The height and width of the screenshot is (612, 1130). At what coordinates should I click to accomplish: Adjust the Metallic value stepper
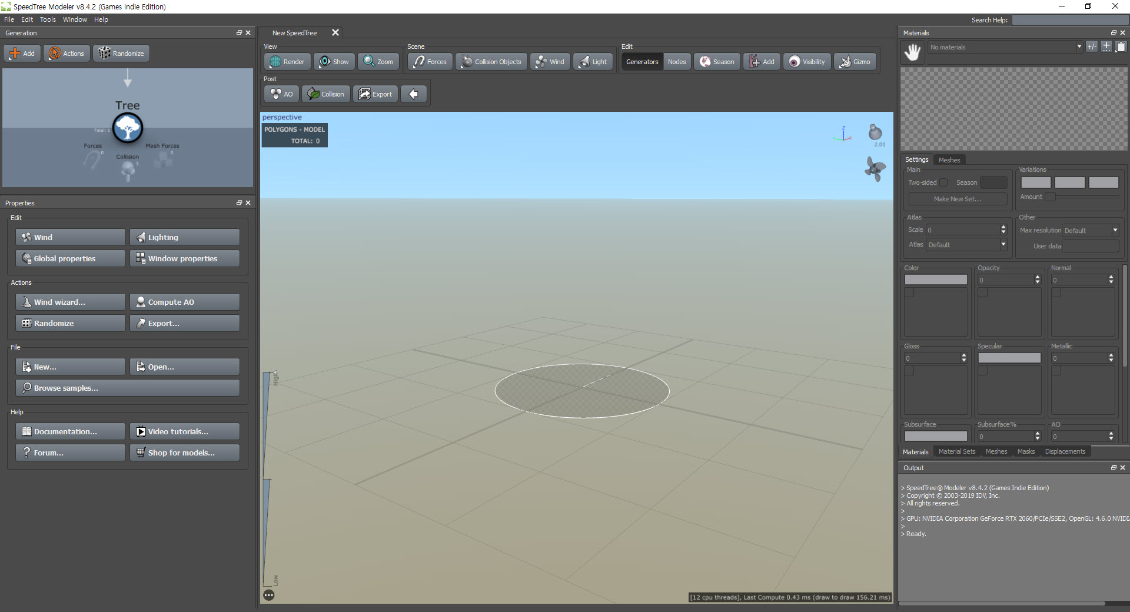(x=1111, y=358)
